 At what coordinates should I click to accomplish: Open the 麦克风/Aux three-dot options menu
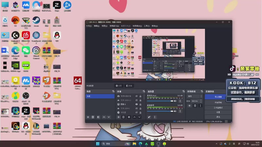(x=180, y=101)
